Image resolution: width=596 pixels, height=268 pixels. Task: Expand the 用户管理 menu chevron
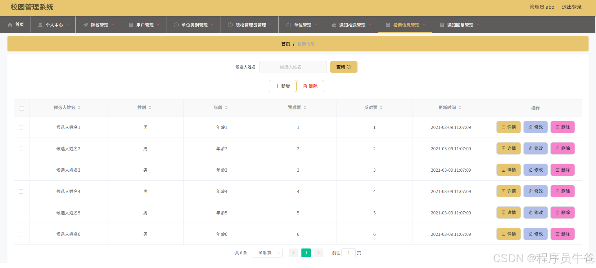pos(158,24)
